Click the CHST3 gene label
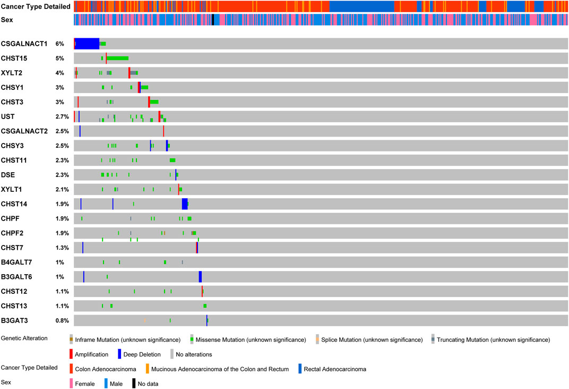Viewport: 569px width, 389px height. coord(12,102)
